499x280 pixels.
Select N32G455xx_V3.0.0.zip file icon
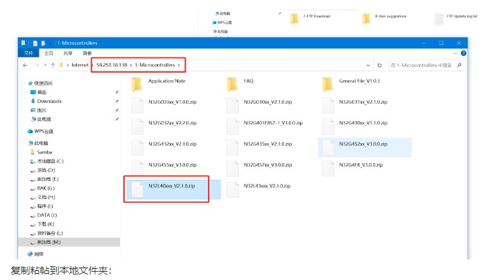pos(137,168)
